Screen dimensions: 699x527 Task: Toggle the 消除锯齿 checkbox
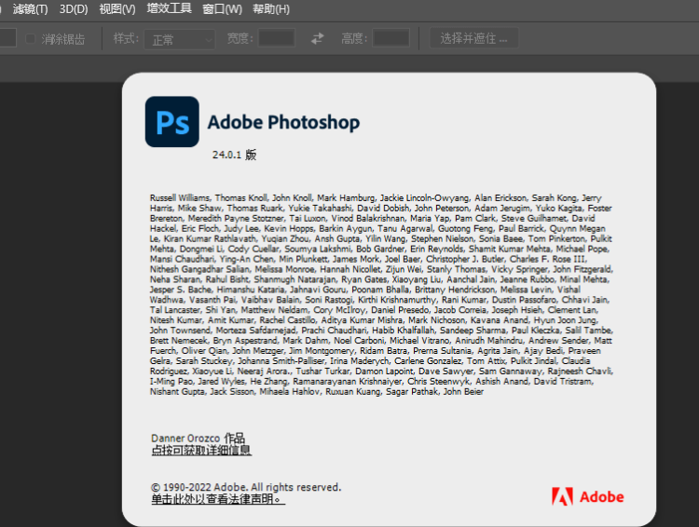31,39
